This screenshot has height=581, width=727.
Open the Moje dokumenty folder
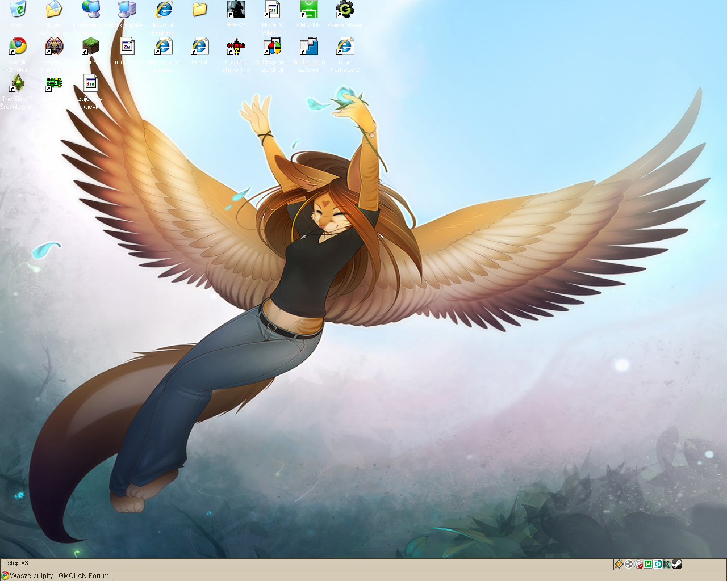(54, 10)
